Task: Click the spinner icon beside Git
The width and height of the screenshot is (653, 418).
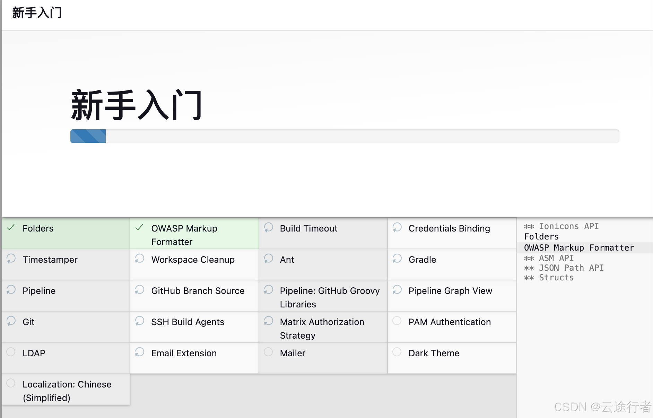Action: pyautogui.click(x=11, y=321)
